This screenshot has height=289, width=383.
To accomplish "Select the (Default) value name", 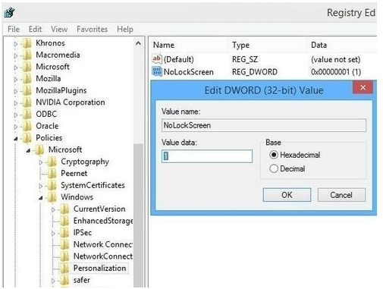I will (179, 60).
